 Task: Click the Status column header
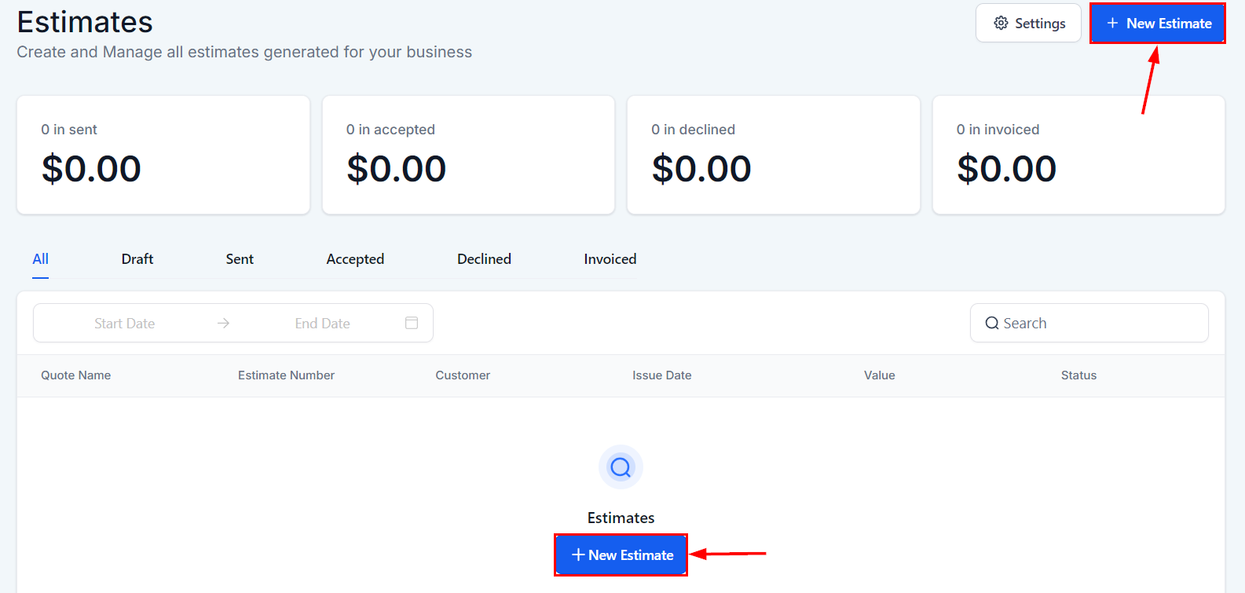[x=1078, y=375]
